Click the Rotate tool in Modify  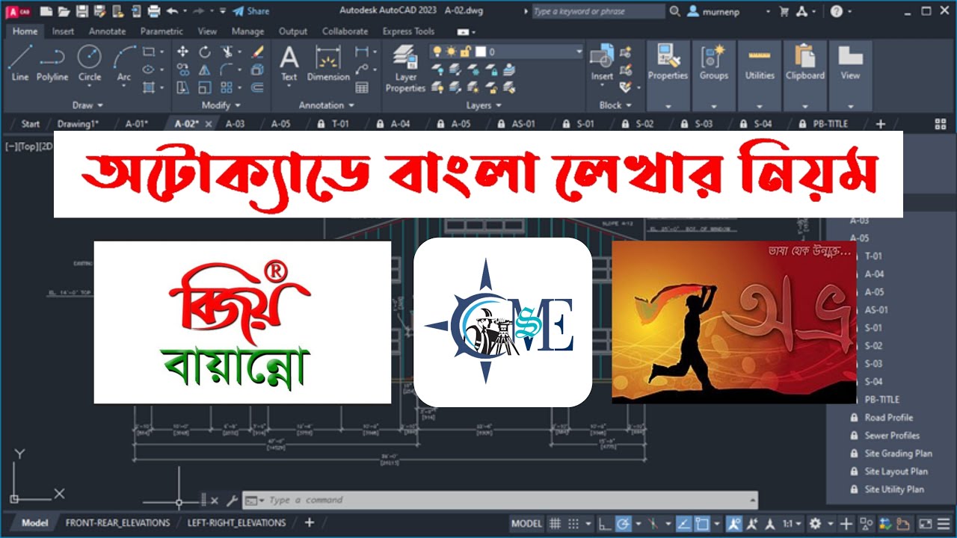tap(205, 52)
